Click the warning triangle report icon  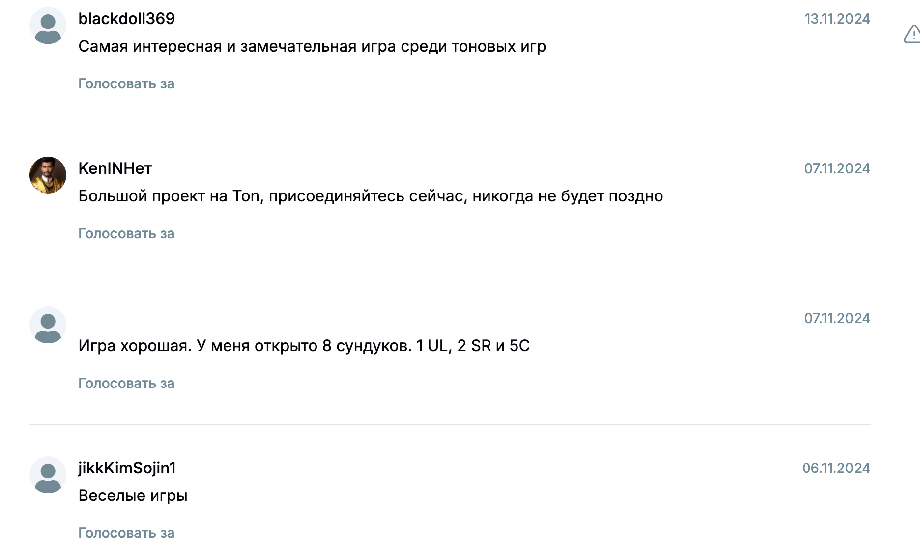912,34
